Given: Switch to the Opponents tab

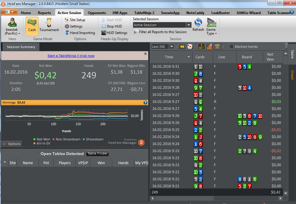Looking at the screenshot, I should click(97, 13).
